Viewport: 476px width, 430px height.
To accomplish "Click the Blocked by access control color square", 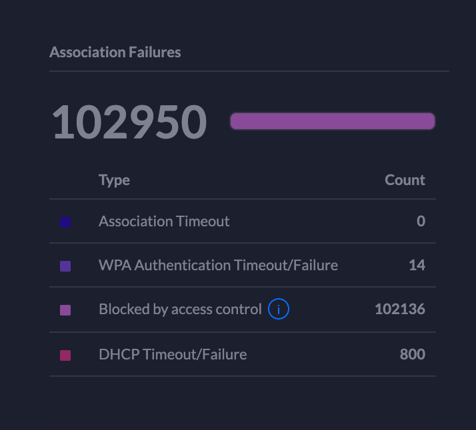I will point(65,310).
